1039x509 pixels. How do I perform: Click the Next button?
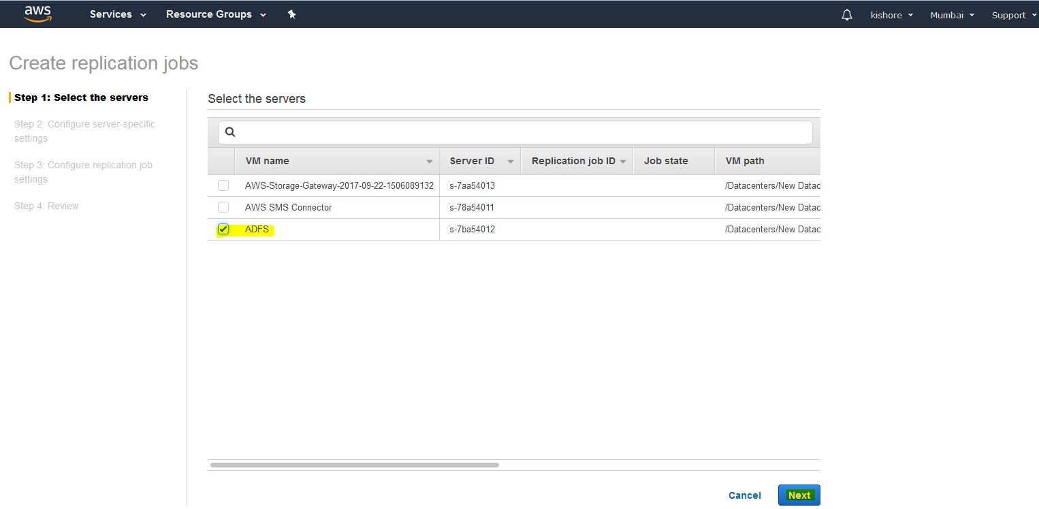[x=799, y=495]
